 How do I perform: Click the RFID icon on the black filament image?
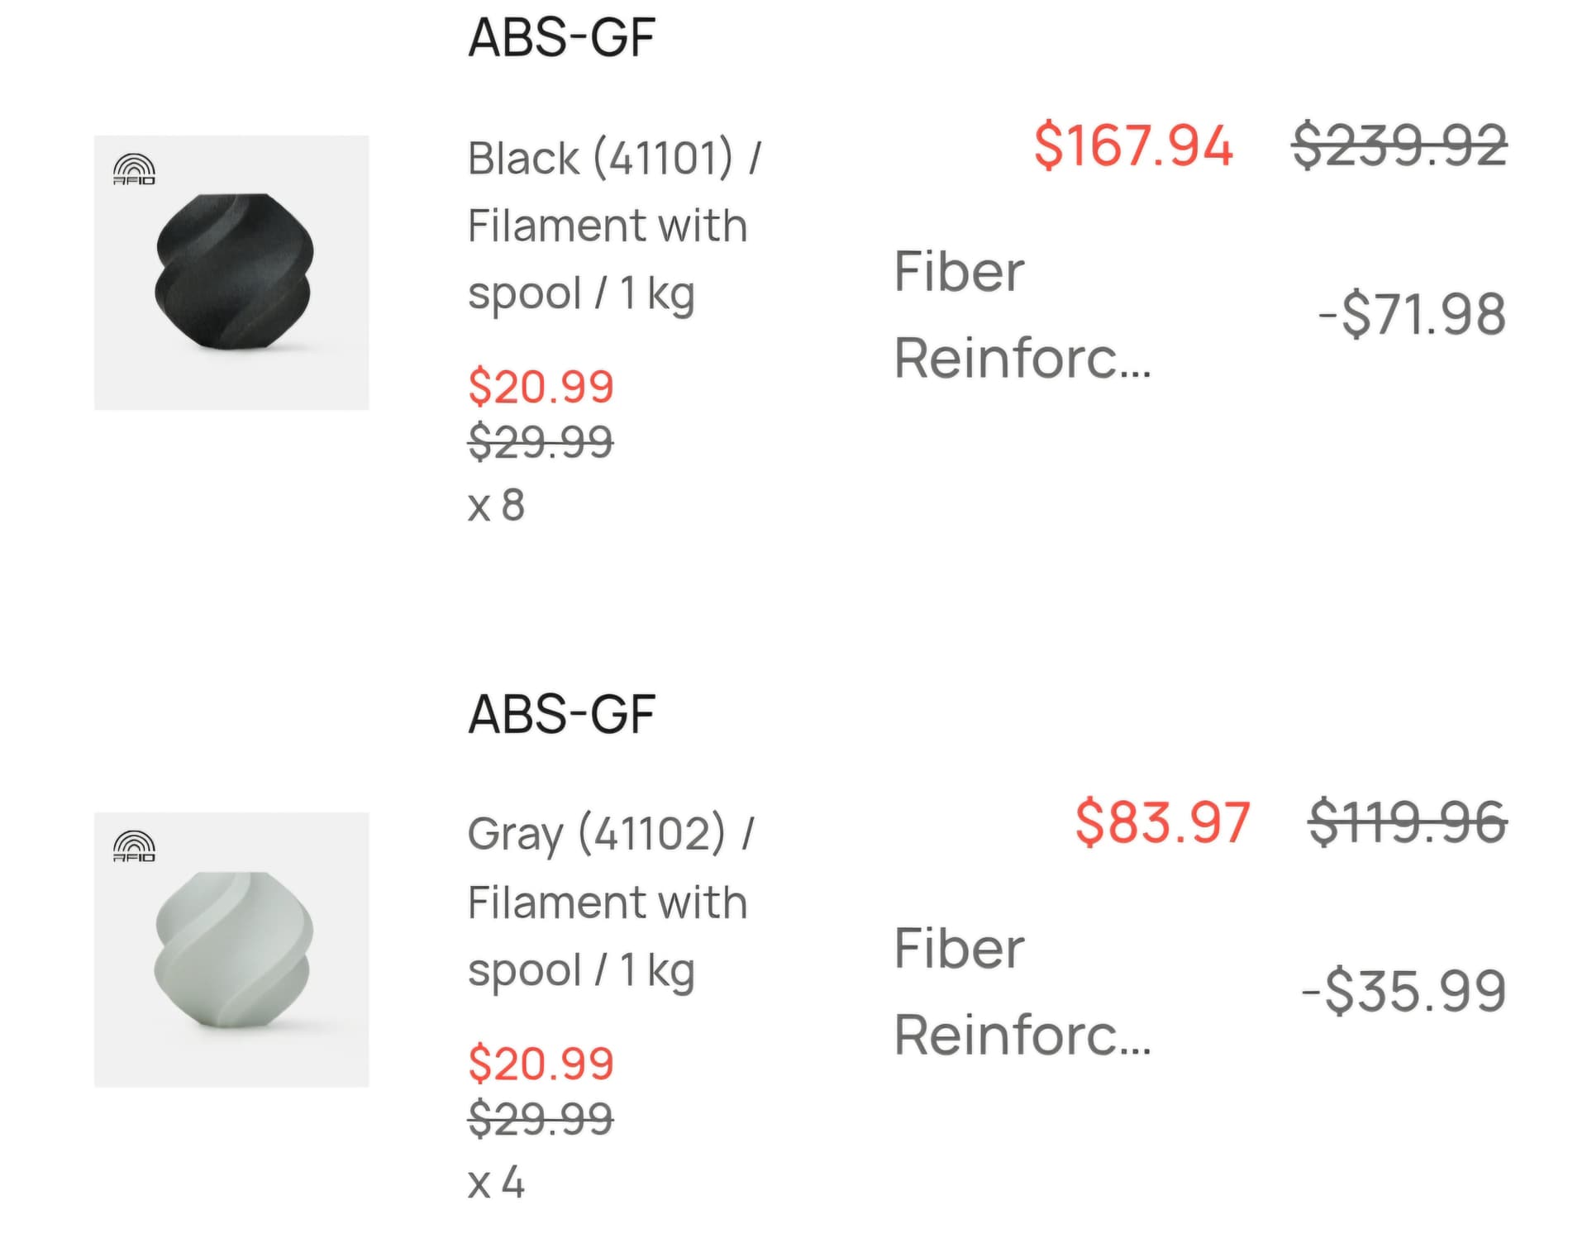click(134, 169)
